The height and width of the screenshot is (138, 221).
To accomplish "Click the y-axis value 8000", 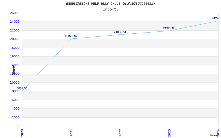I will (16, 91).
